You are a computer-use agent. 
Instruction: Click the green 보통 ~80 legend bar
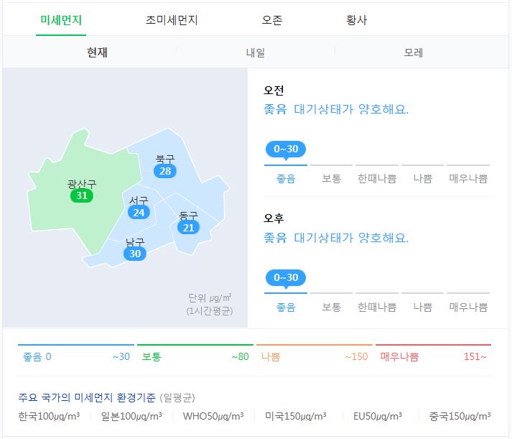pos(195,353)
